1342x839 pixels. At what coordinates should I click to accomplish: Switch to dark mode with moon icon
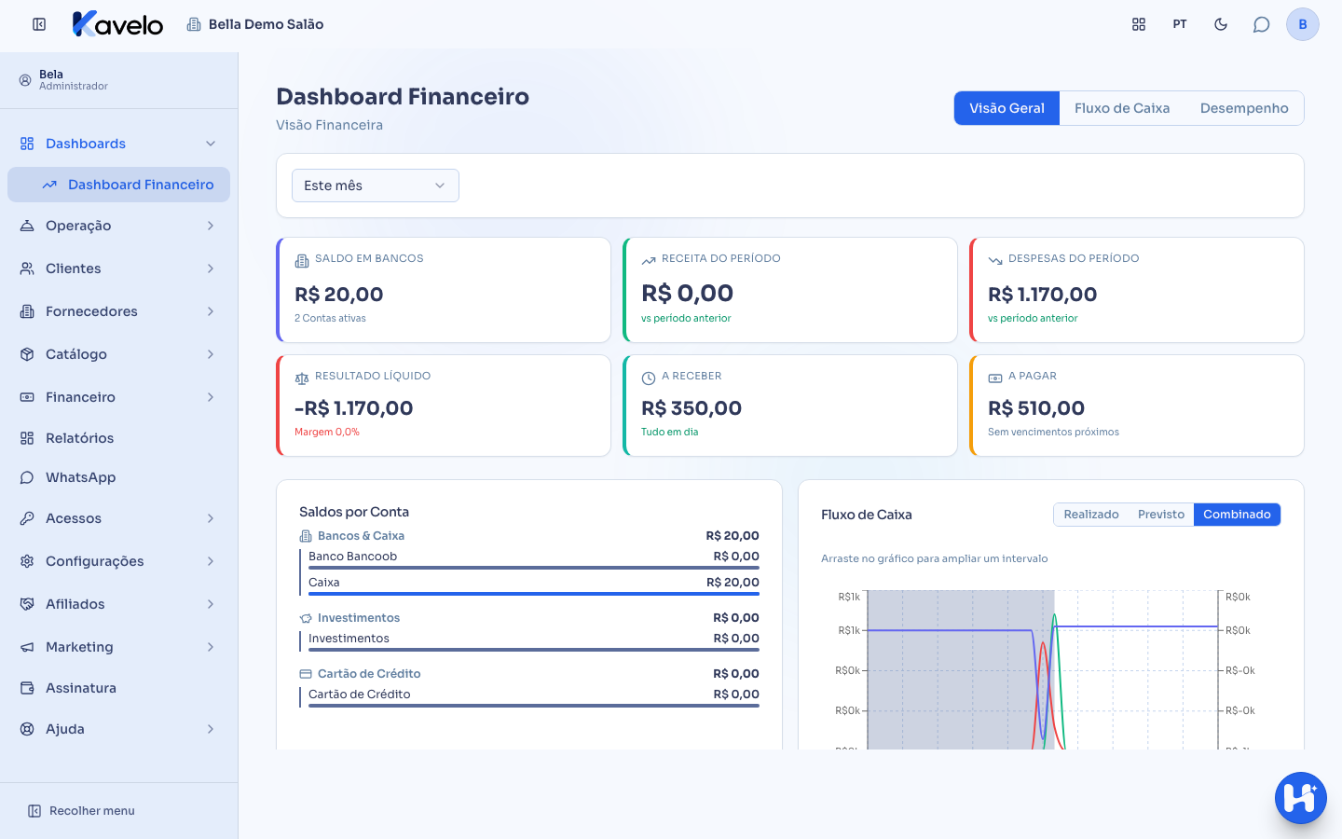coord(1221,24)
